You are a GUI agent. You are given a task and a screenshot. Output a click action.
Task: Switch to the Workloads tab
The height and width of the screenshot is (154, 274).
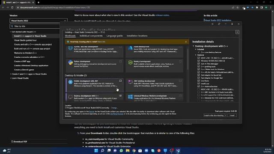click(x=70, y=36)
